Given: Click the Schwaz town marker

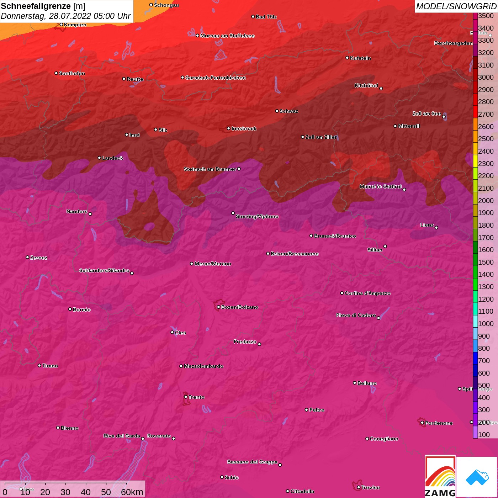Looking at the screenshot, I should 277,111.
